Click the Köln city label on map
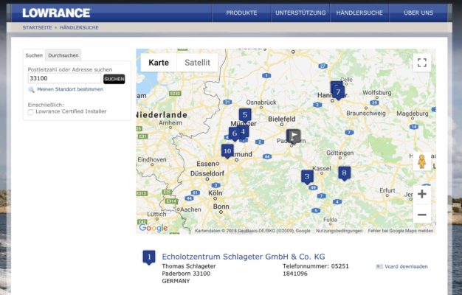462x295 pixels. [x=215, y=193]
